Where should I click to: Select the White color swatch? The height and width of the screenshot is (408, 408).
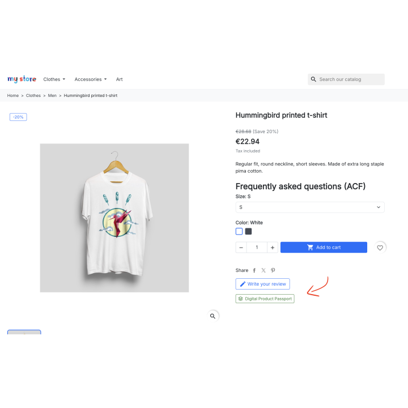coord(239,231)
